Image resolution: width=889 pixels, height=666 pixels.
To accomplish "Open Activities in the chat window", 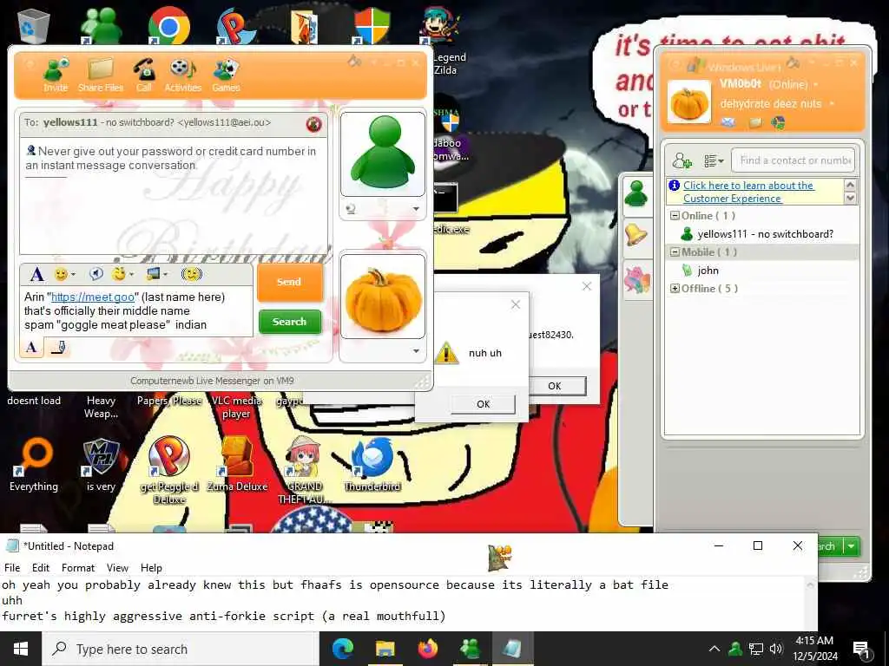I will (182, 75).
